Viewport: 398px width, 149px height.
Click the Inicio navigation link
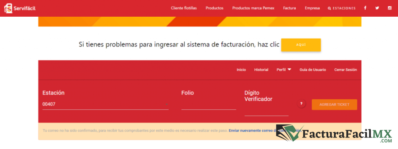(241, 70)
